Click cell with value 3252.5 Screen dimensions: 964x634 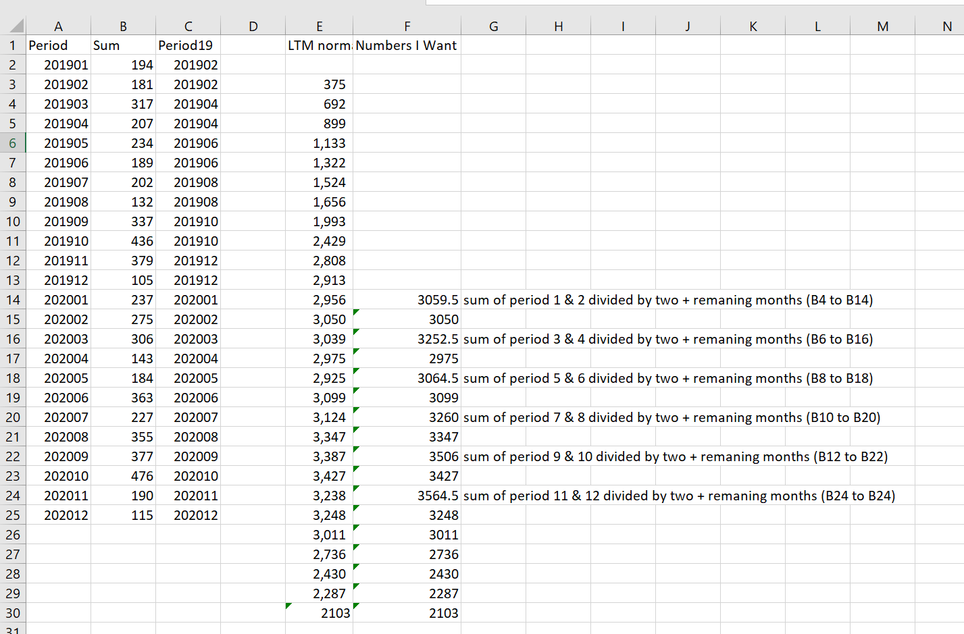tap(407, 339)
